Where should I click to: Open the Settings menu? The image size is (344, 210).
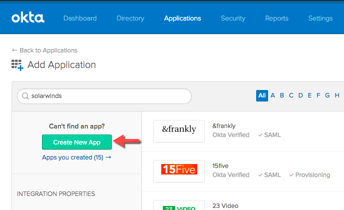pos(321,18)
